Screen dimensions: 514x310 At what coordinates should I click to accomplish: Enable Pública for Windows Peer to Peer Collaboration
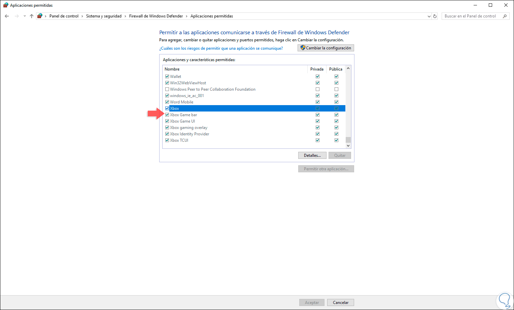tap(336, 89)
